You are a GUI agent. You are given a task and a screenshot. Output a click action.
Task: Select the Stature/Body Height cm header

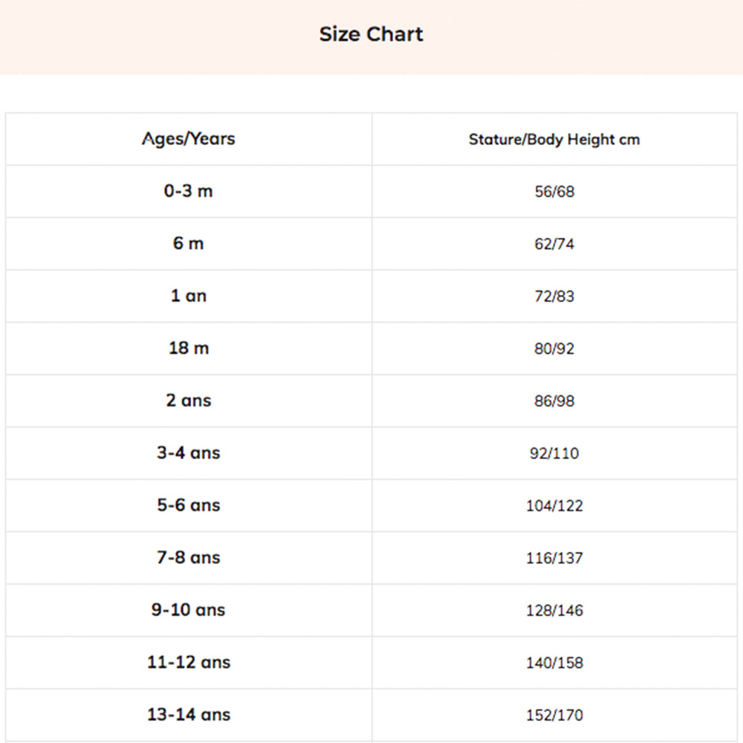pos(554,140)
